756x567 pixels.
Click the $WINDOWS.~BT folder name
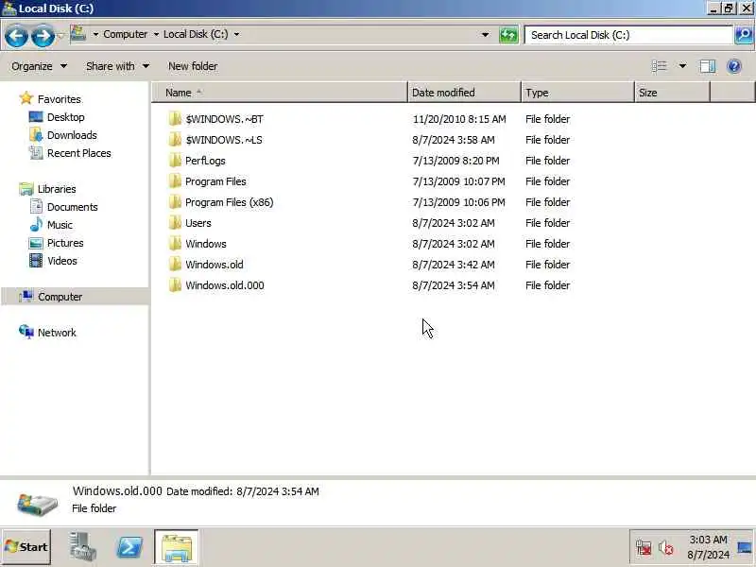224,119
